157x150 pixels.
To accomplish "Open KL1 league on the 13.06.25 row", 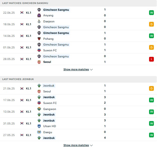I will point(28,112).
